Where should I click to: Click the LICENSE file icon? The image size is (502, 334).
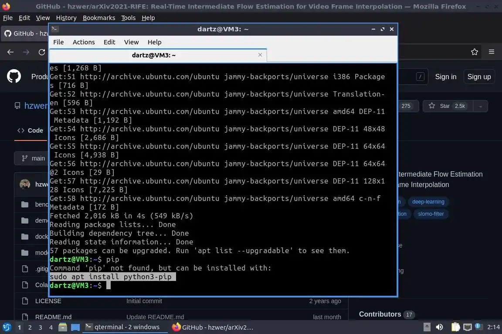click(25, 301)
